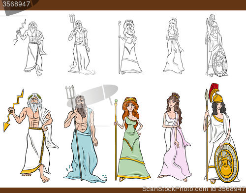Click the colored Zeus figure holding lightning
The width and height of the screenshot is (246, 193).
click(31, 136)
